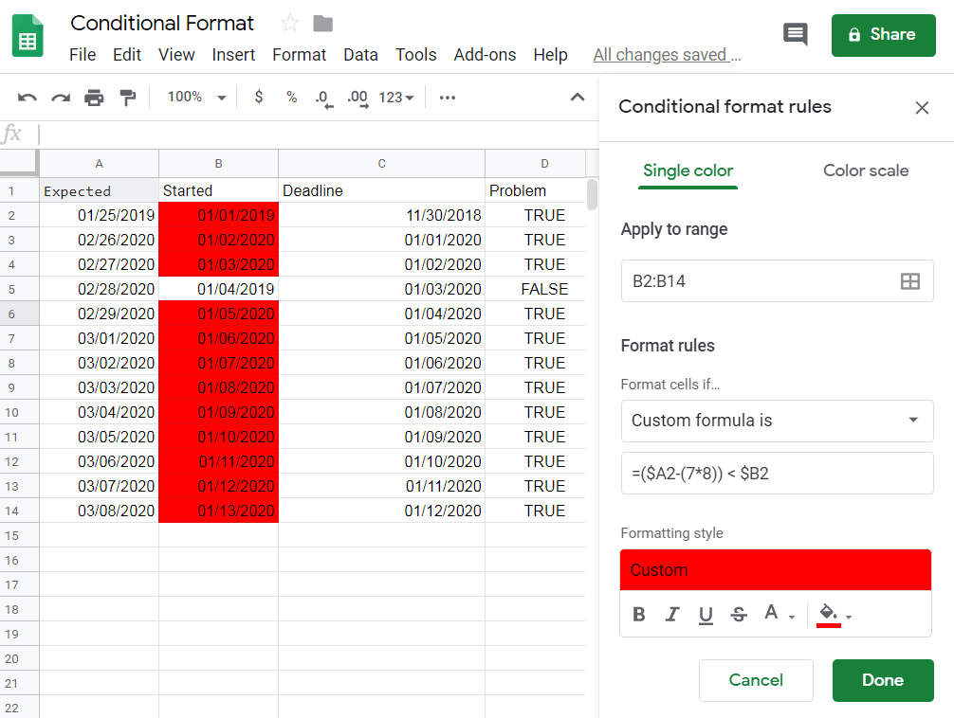Change fill color in formatting style
Screen dimensions: 954x718
point(828,614)
